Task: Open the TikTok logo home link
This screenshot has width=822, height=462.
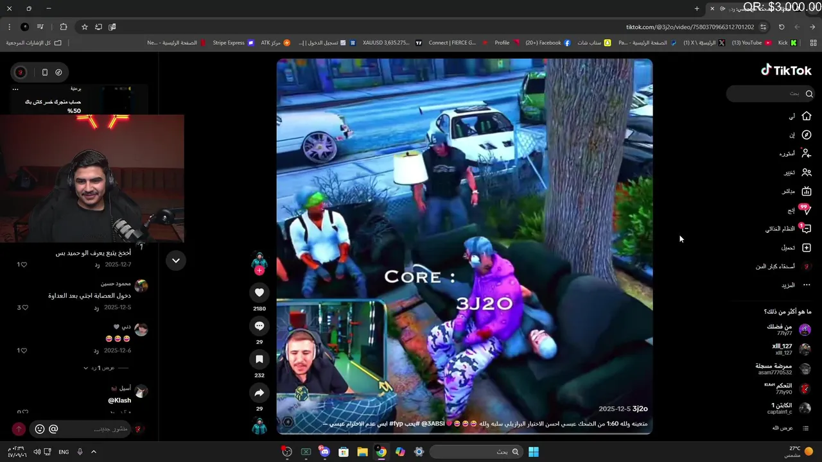Action: (x=786, y=71)
